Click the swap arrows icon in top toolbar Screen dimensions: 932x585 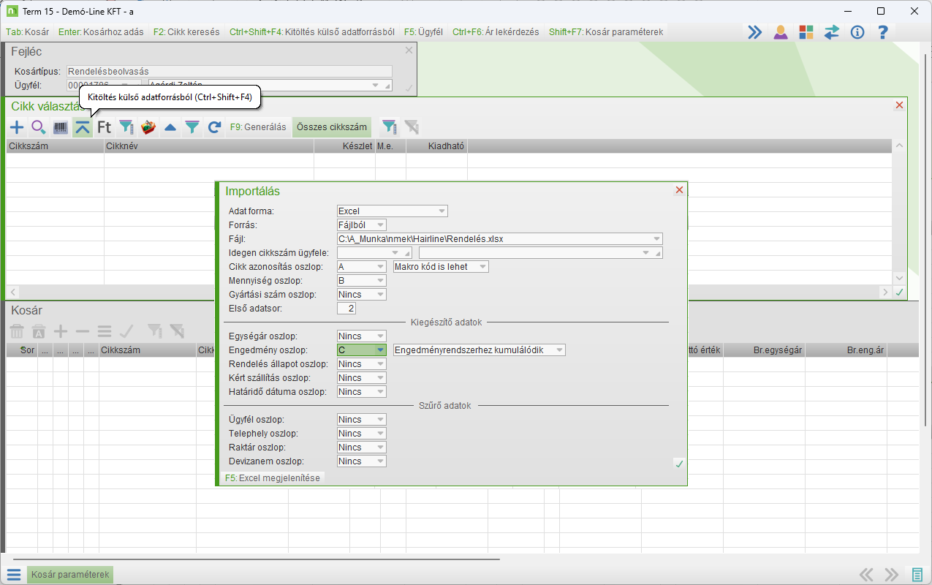click(832, 32)
